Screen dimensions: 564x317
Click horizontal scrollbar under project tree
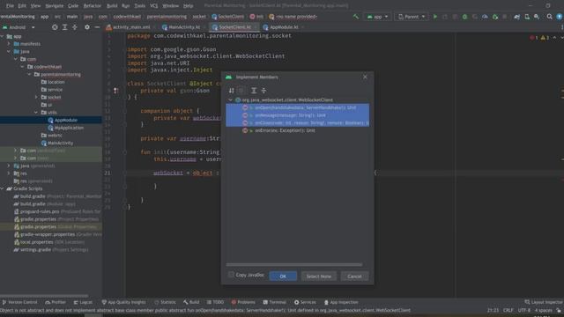(44, 296)
